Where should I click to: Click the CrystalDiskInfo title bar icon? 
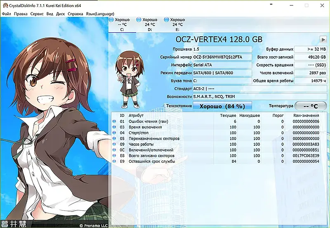tap(5, 5)
